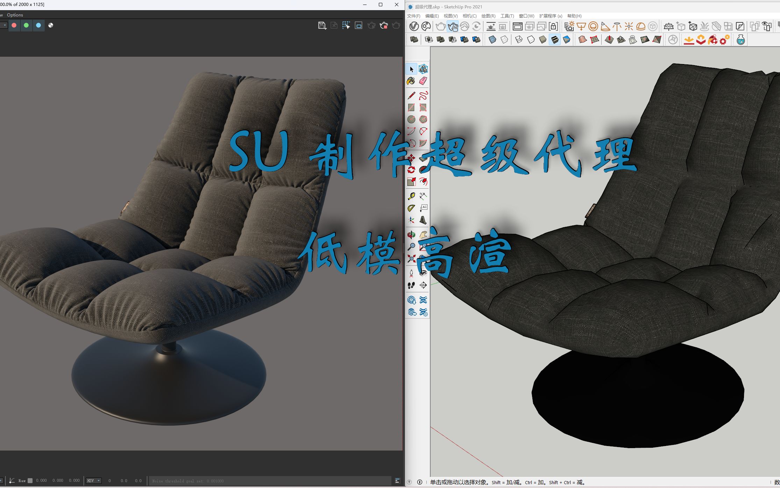Activate the Select arrow tool
780x488 pixels.
(411, 69)
